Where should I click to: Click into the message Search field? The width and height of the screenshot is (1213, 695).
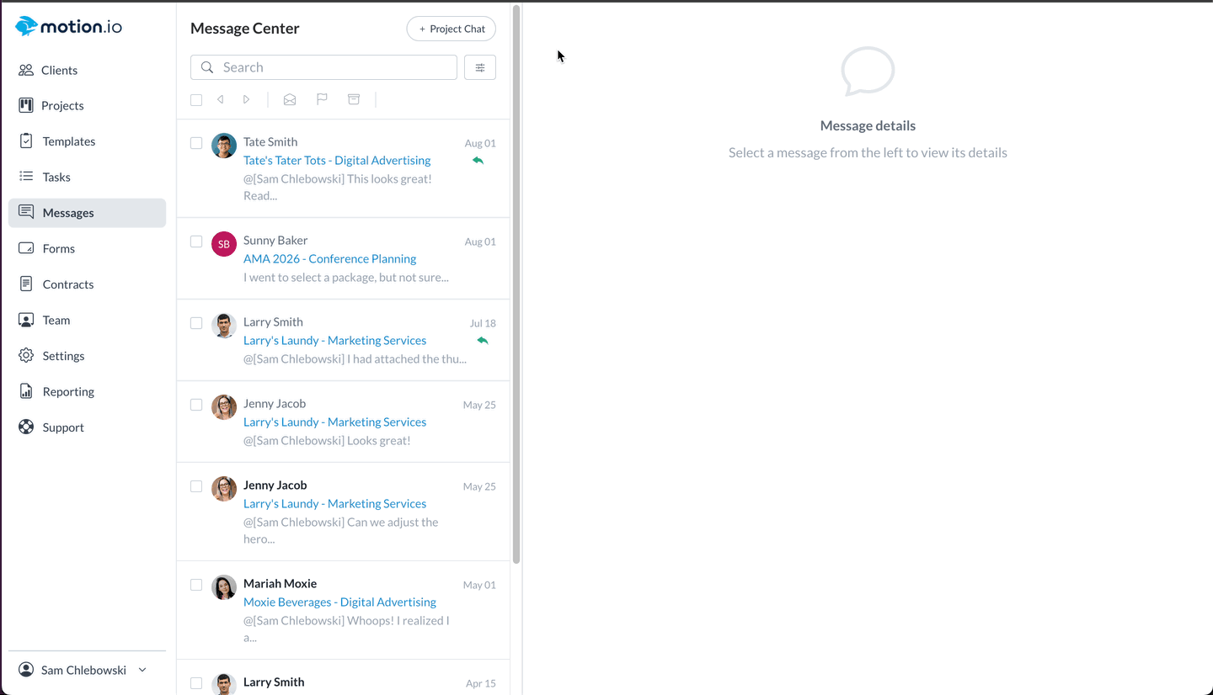pyautogui.click(x=334, y=67)
